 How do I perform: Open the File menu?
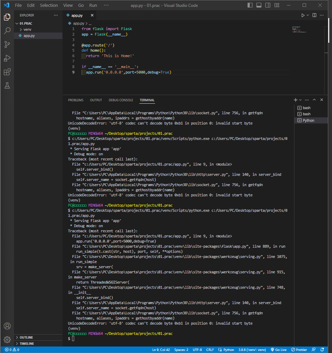click(x=18, y=5)
